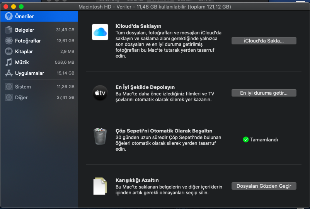The height and width of the screenshot is (209, 310).
Task: Click the iCloud'da Sakla... button
Action: click(264, 41)
